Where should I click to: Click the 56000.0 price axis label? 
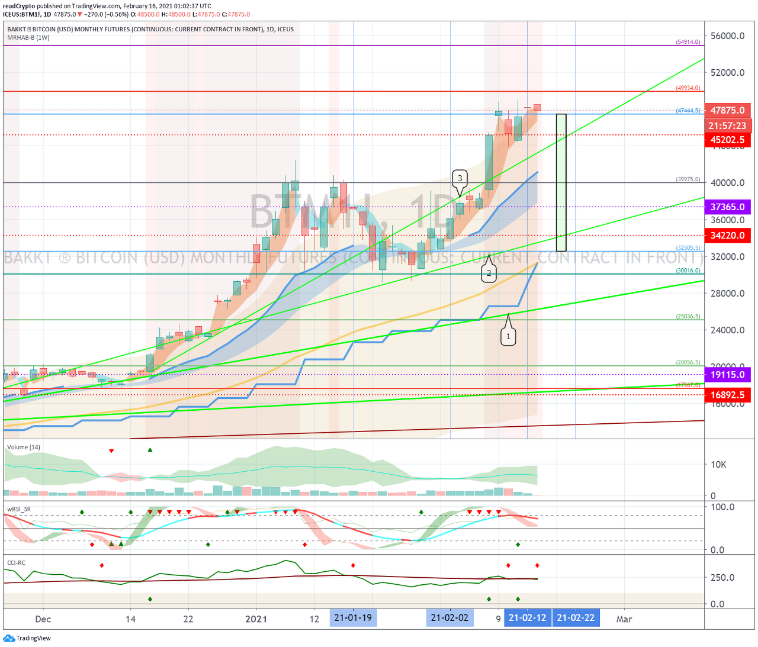pos(728,36)
